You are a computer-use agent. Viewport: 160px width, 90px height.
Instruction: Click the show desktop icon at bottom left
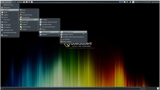[2, 88]
